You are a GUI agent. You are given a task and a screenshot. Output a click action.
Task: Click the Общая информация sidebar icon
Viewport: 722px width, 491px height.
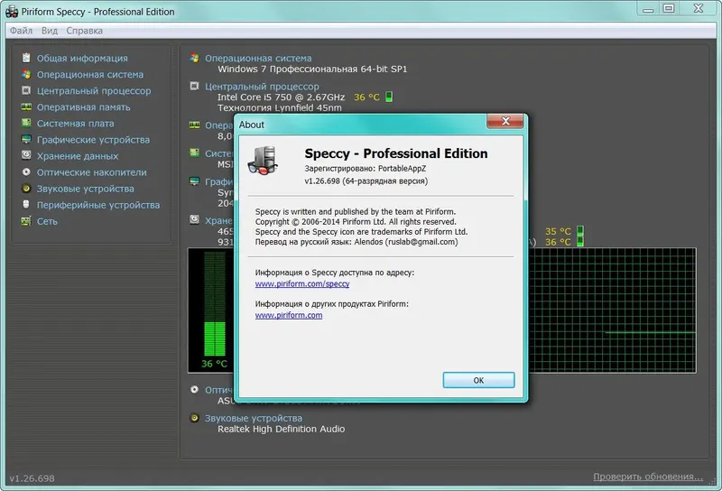[x=26, y=58]
